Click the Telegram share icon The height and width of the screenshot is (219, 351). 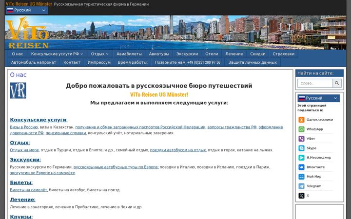tap(301, 186)
